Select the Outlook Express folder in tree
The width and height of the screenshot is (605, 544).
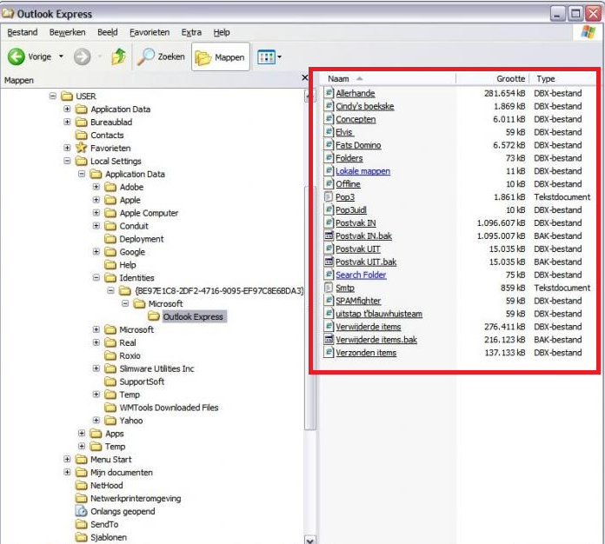188,317
